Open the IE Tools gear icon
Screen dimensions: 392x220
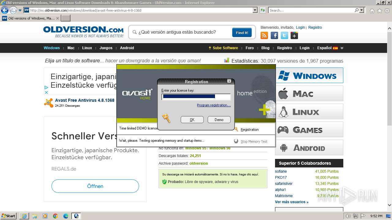(x=387, y=11)
